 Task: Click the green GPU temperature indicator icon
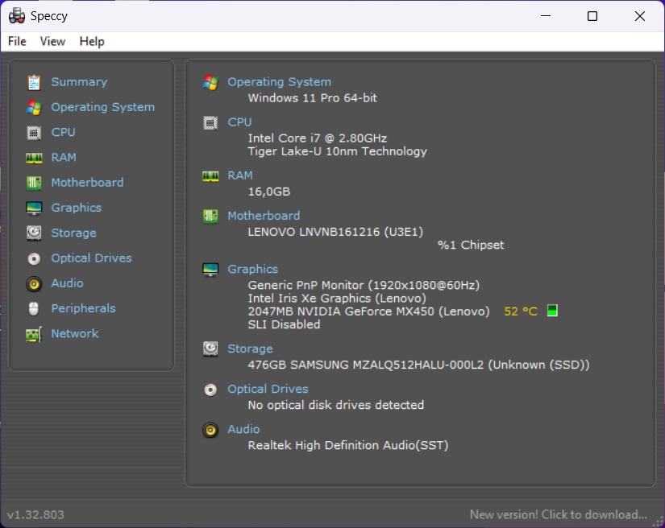pyautogui.click(x=552, y=311)
